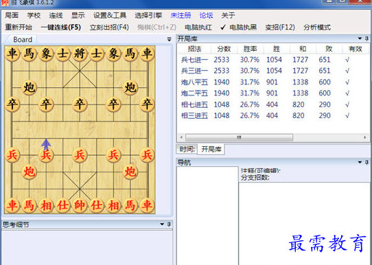
Task: Select the right black cannon 炮
Action: 130,88
